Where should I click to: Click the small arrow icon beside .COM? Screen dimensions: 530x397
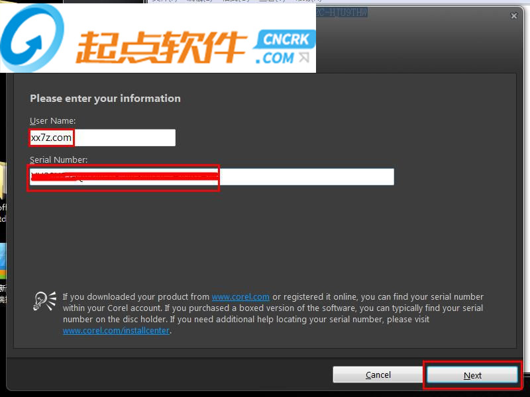(303, 58)
